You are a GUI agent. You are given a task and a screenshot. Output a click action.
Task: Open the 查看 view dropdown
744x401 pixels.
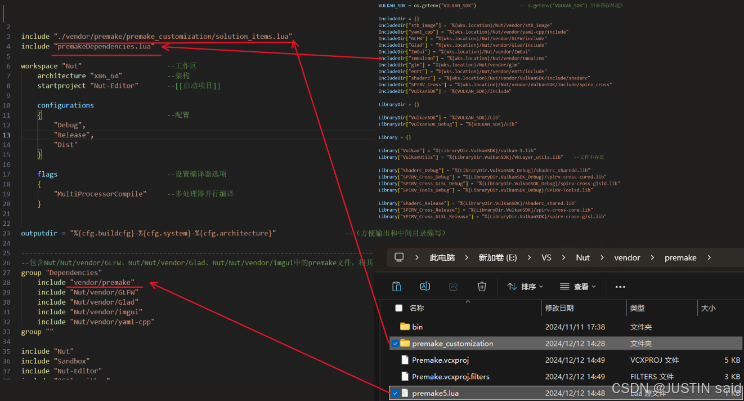pyautogui.click(x=578, y=287)
